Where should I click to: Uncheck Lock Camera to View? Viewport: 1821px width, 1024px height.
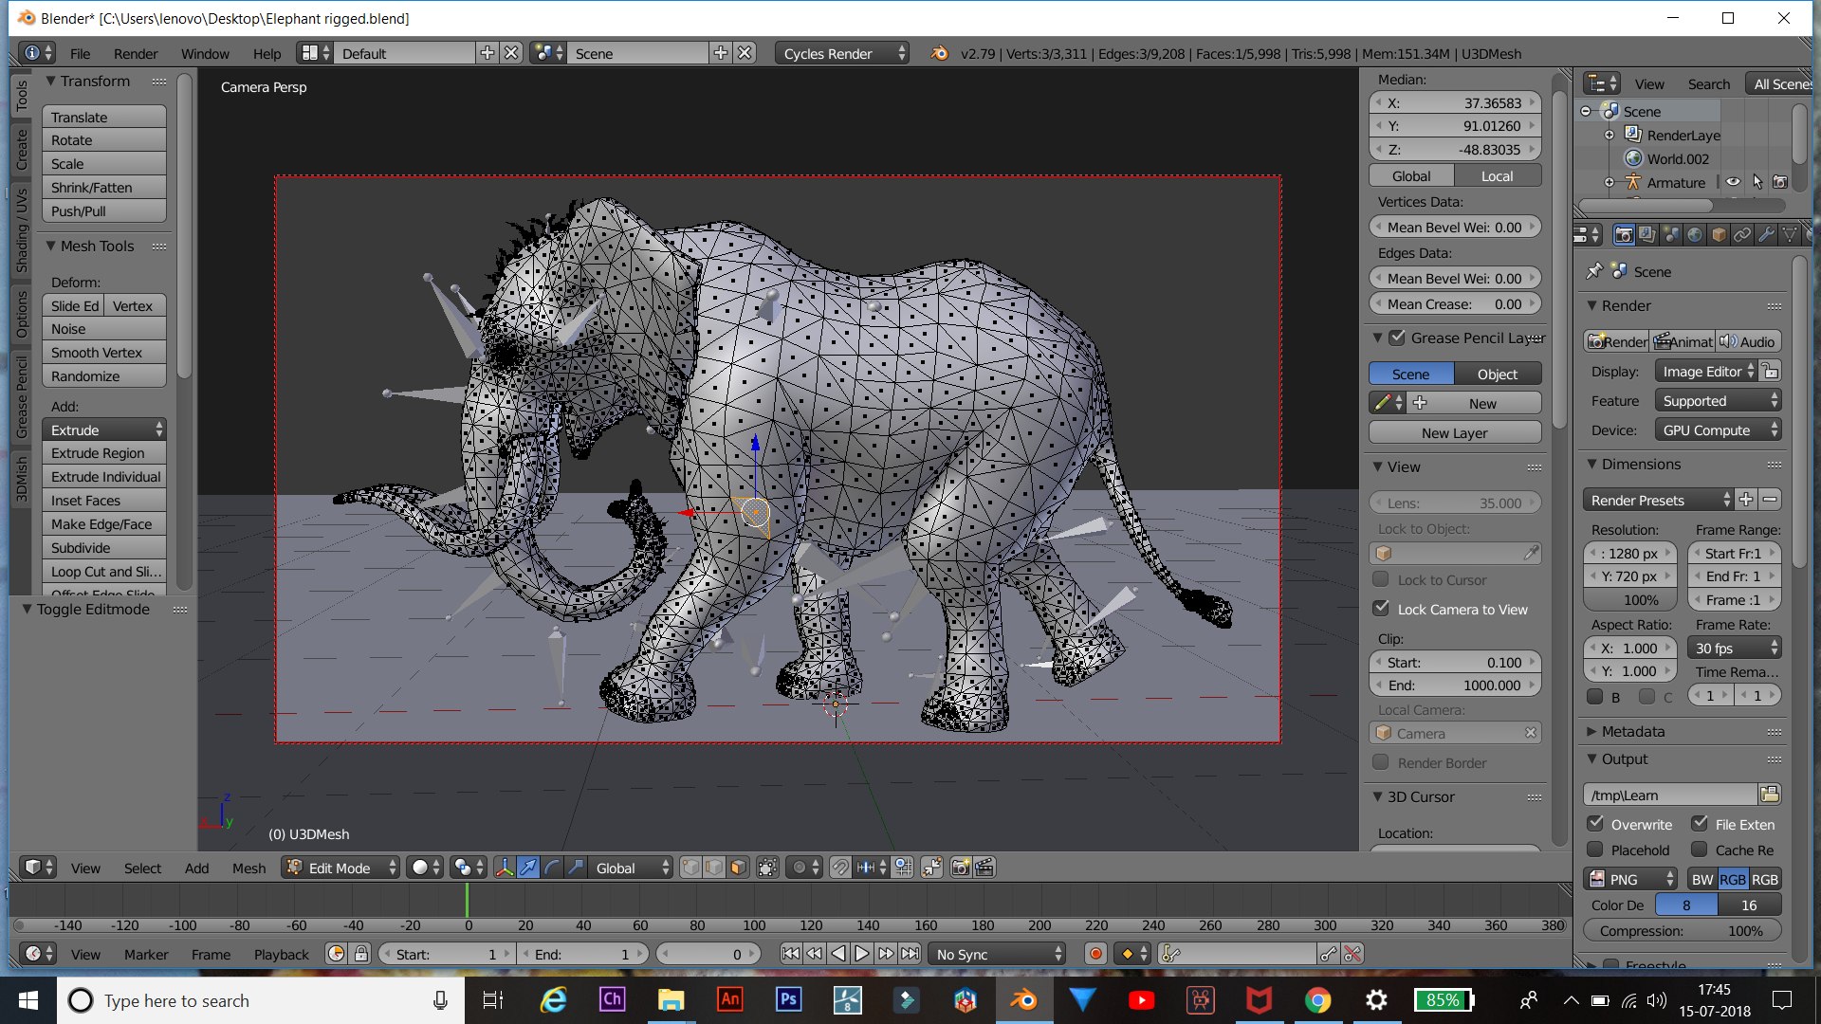pyautogui.click(x=1381, y=608)
